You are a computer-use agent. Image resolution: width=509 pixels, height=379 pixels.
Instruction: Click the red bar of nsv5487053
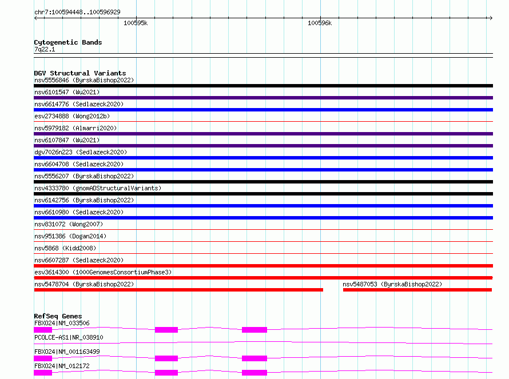417,290
